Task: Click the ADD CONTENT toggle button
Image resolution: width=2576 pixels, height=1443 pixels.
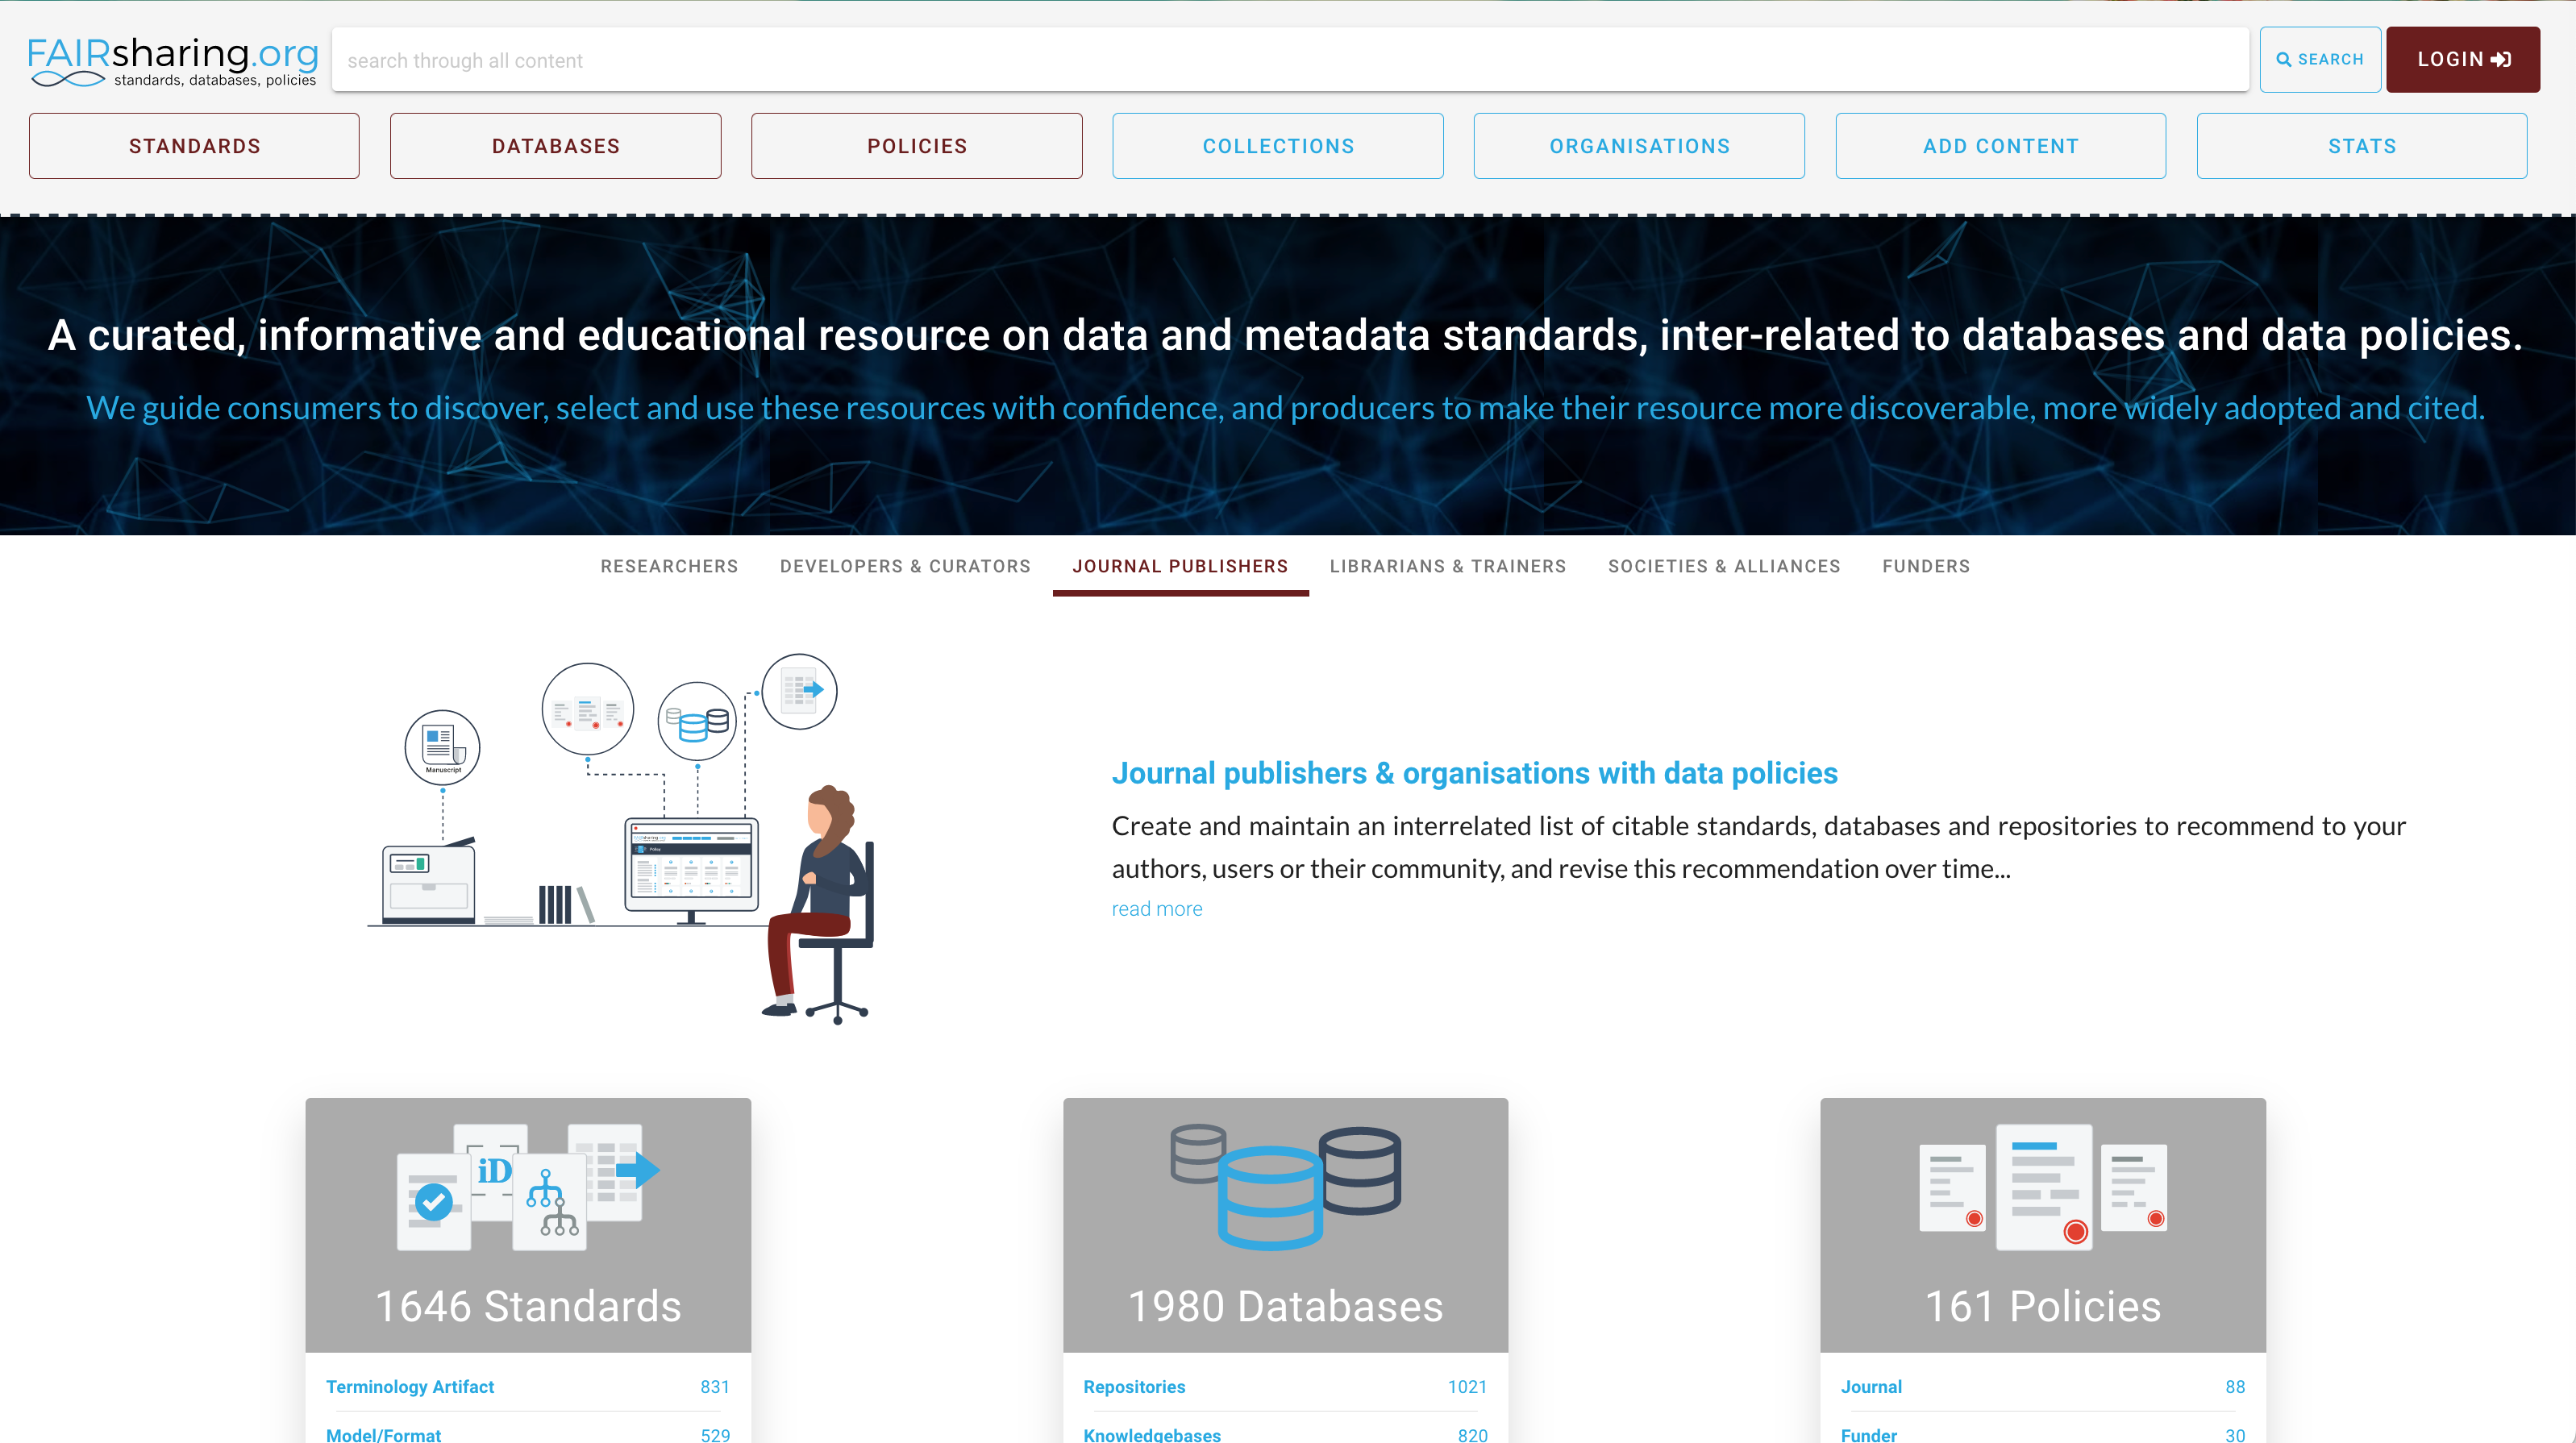Action: click(x=2000, y=145)
